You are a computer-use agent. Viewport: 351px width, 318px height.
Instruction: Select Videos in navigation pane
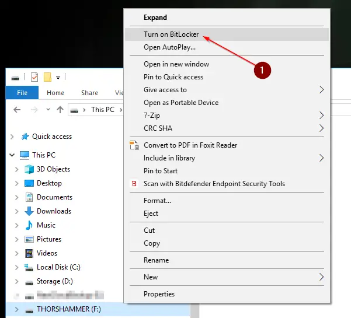(47, 253)
